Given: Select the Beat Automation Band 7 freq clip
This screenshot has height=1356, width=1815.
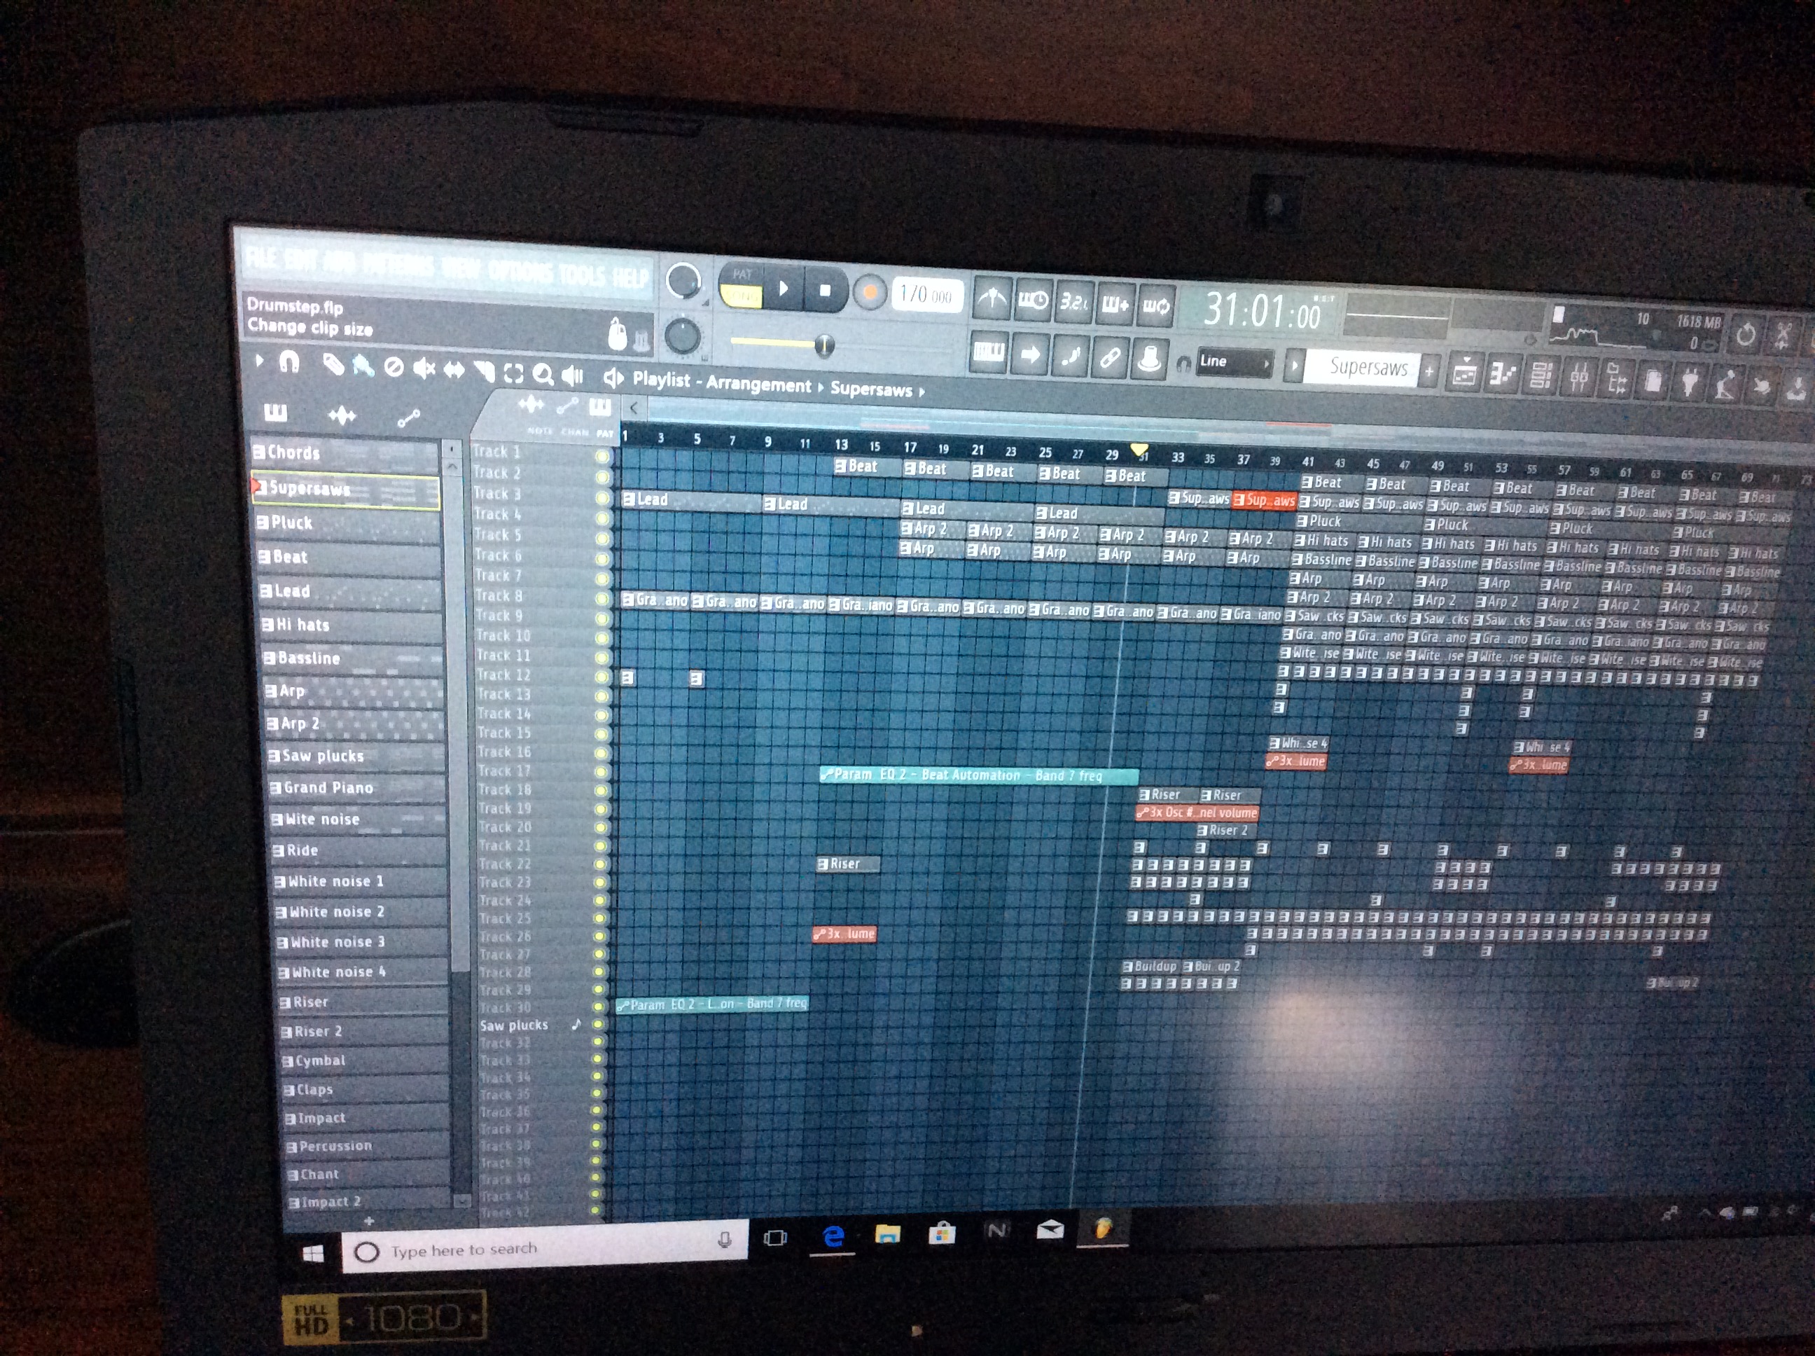Looking at the screenshot, I should click(x=978, y=775).
